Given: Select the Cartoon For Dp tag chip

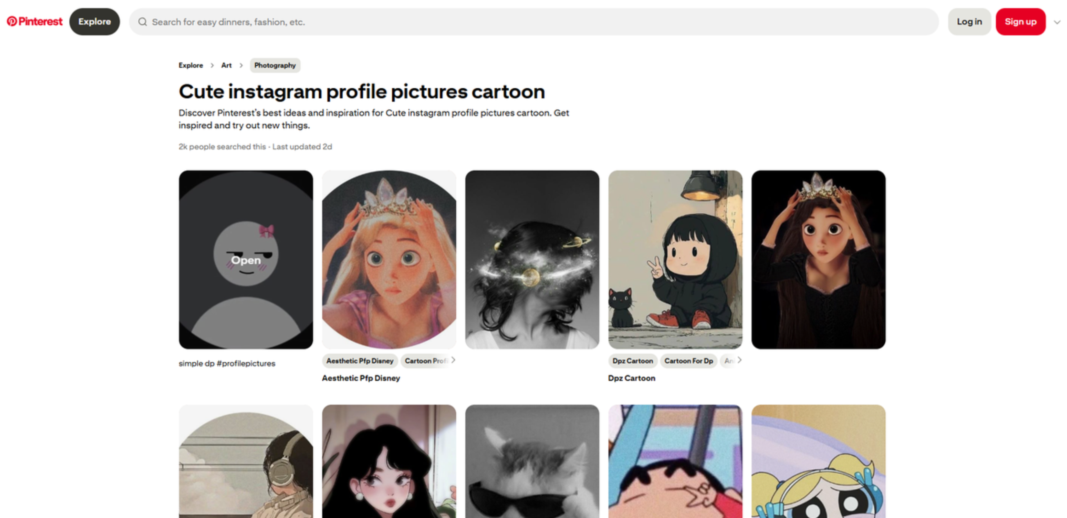Looking at the screenshot, I should [689, 360].
